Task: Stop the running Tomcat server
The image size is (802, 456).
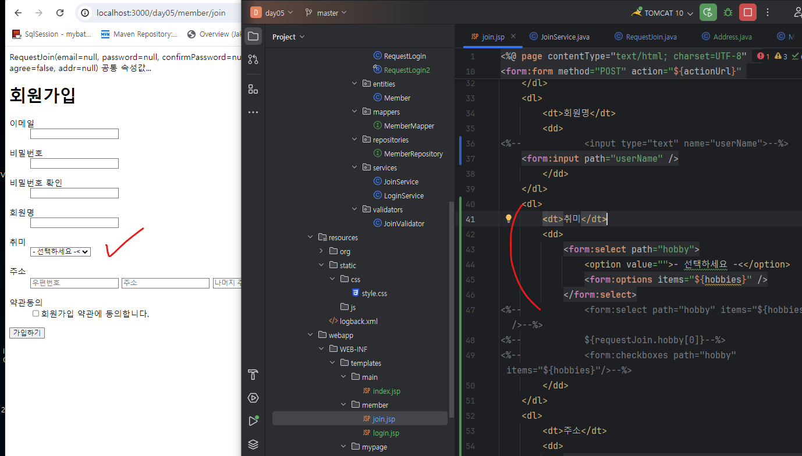Action: pos(748,12)
